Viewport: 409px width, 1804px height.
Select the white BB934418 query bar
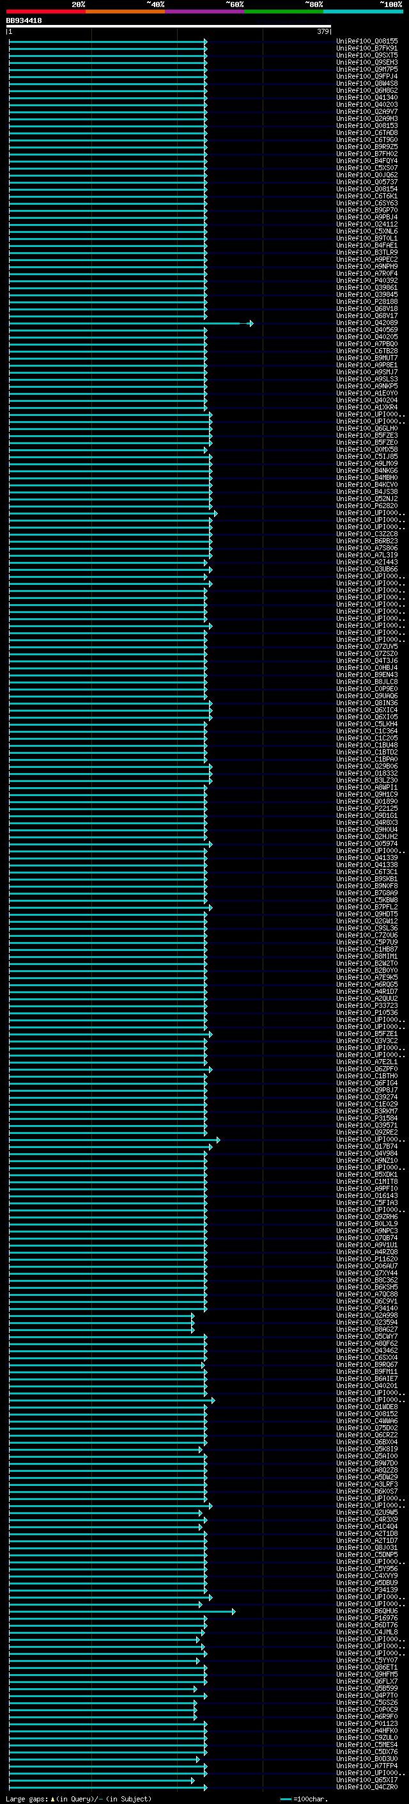[169, 26]
